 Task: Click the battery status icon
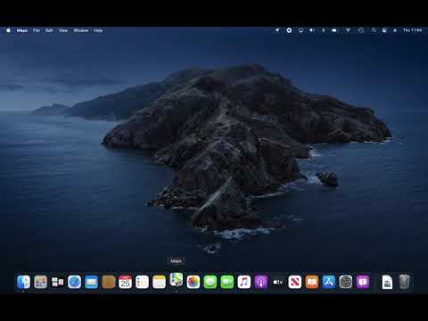pyautogui.click(x=334, y=30)
